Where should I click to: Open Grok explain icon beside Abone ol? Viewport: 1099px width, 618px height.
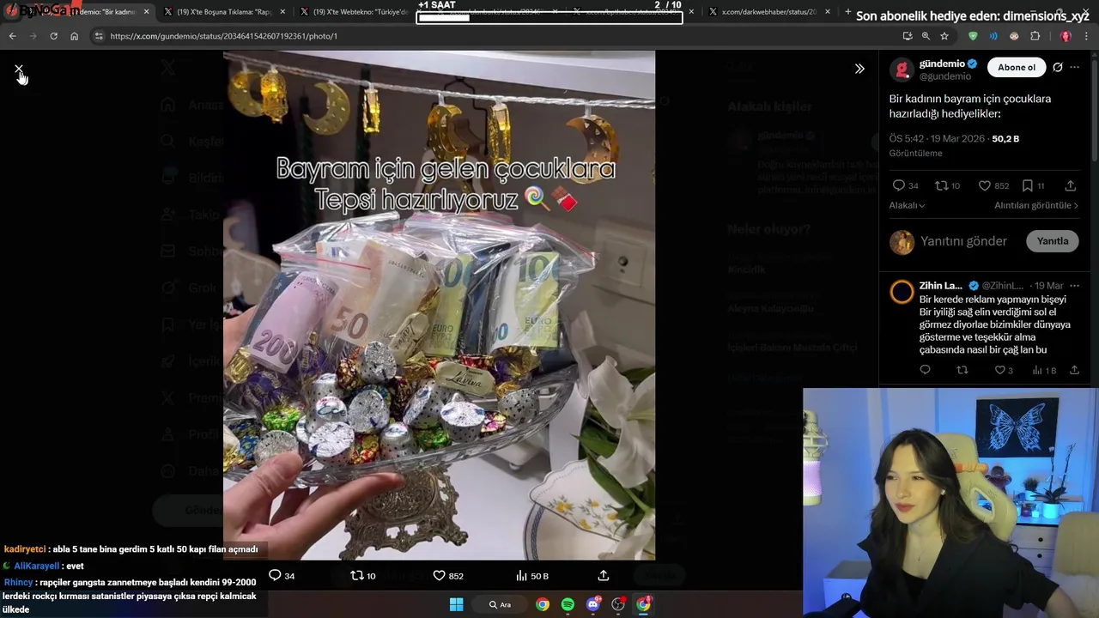pyautogui.click(x=1058, y=68)
